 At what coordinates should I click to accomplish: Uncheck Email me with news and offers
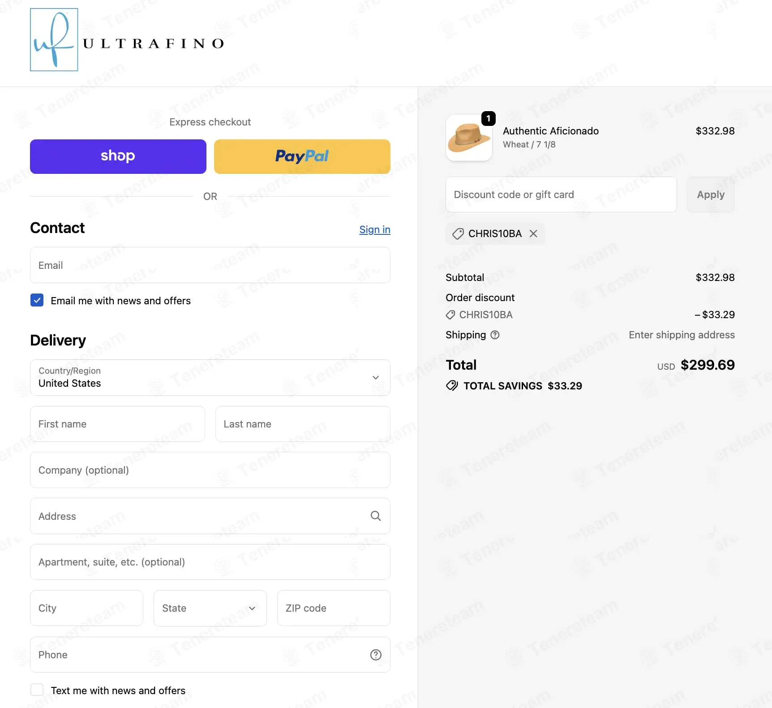(37, 300)
